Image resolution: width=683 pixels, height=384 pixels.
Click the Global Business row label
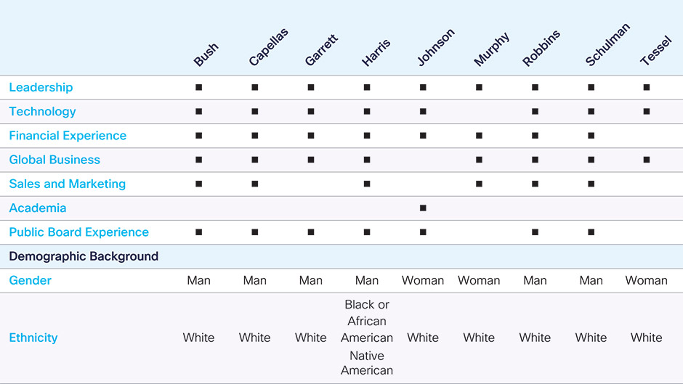click(x=54, y=160)
